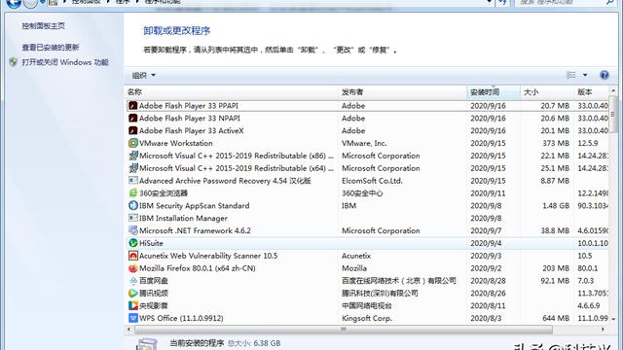Viewport: 623px width, 350px height.
Task: Click the install date 2020/9/11
Action: [x=488, y=193]
